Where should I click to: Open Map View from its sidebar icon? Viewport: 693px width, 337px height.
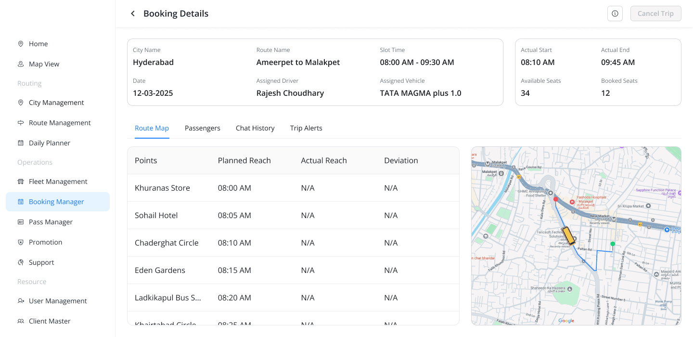tap(21, 64)
